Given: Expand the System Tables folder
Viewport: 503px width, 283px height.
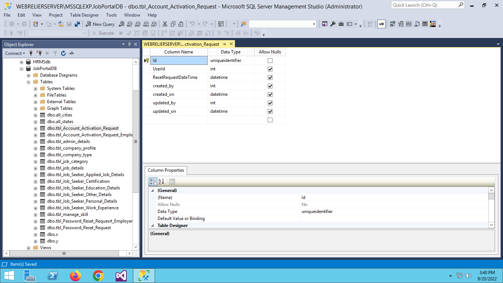Looking at the screenshot, I should (35, 88).
